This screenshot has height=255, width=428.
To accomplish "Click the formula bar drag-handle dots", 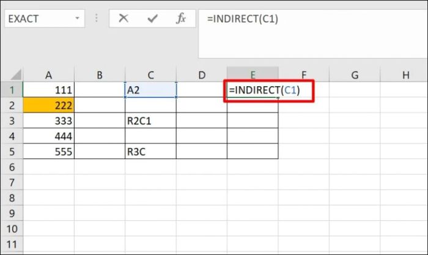I will [x=97, y=18].
